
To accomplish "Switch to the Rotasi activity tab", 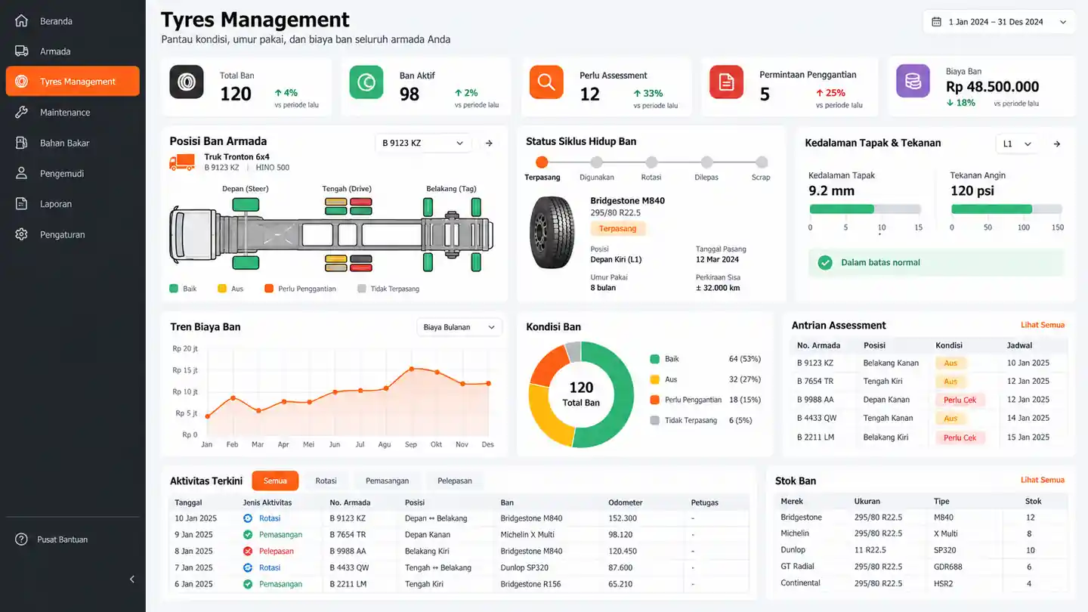I will click(x=326, y=481).
